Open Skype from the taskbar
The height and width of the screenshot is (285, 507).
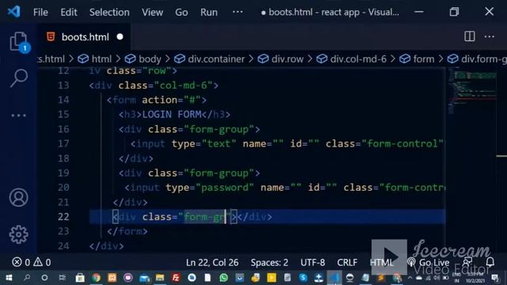(303, 278)
